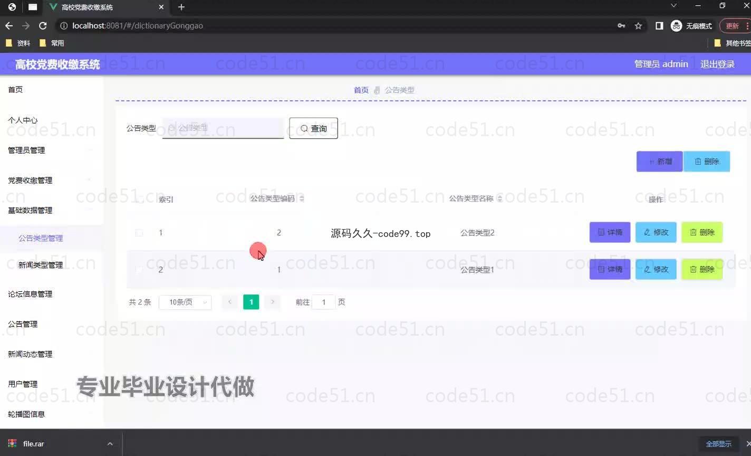Click 全部显示 to show all downloads
The height and width of the screenshot is (456, 751).
tap(718, 444)
